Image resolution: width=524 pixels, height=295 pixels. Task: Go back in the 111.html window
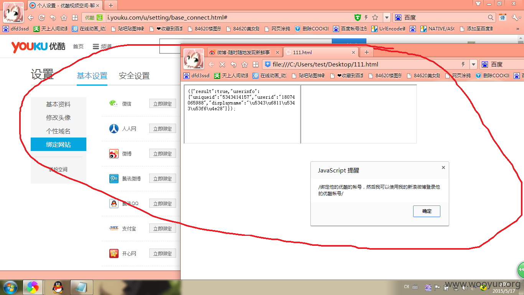(x=211, y=65)
